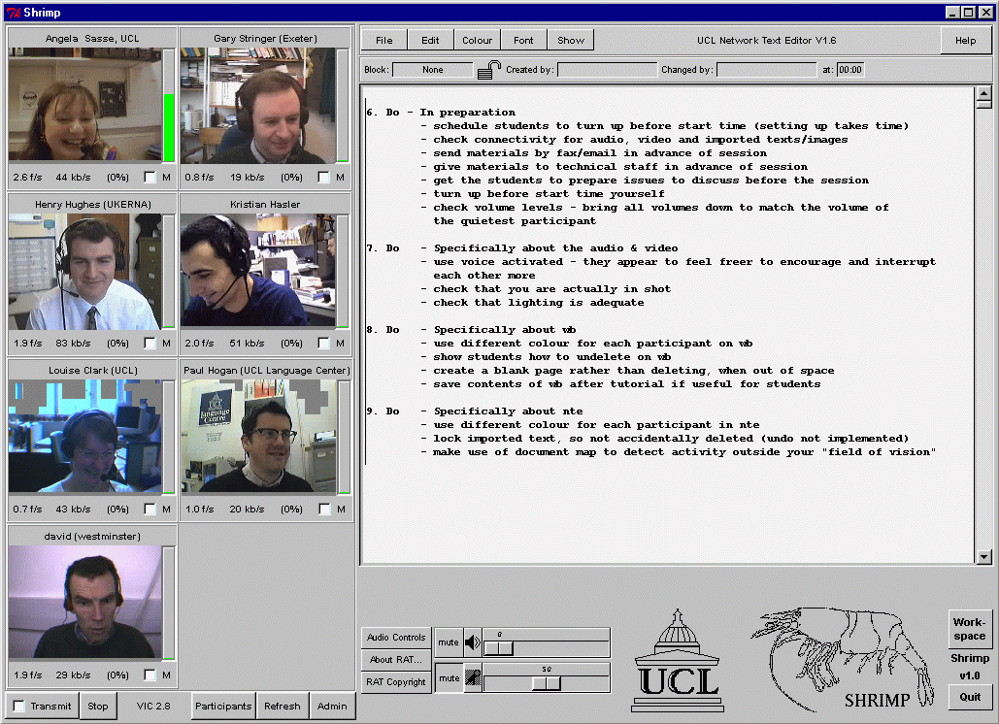The image size is (999, 724).
Task: Click the SHRIMP prawn logo
Action: [843, 658]
